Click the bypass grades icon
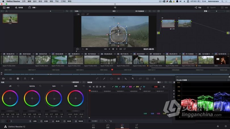The width and height of the screenshot is (230, 129). coord(158,11)
